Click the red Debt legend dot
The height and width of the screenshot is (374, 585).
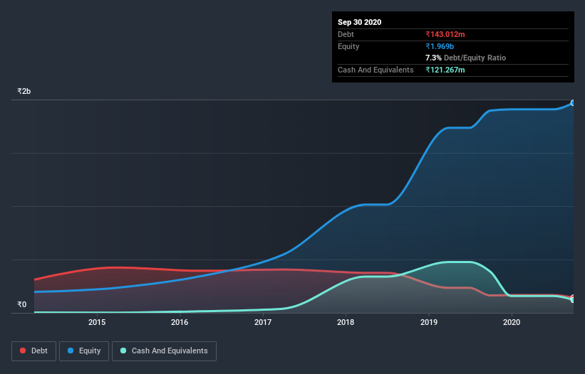point(23,351)
